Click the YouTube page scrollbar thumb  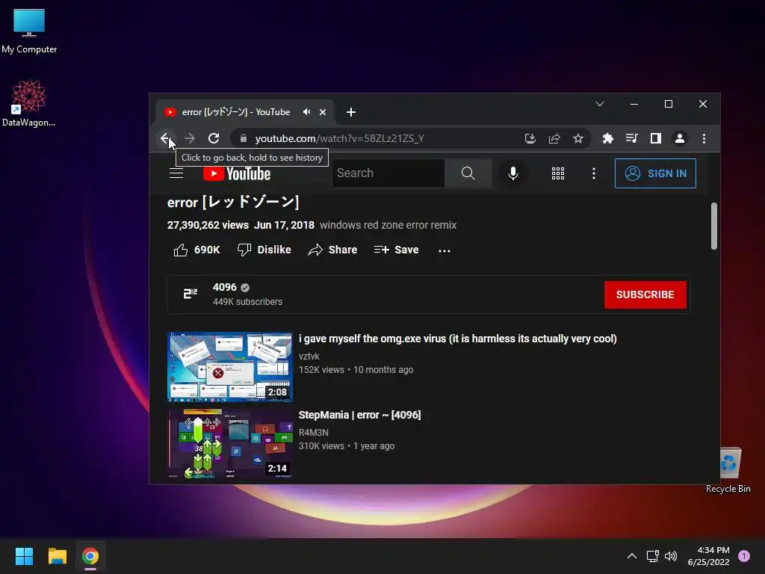click(713, 226)
